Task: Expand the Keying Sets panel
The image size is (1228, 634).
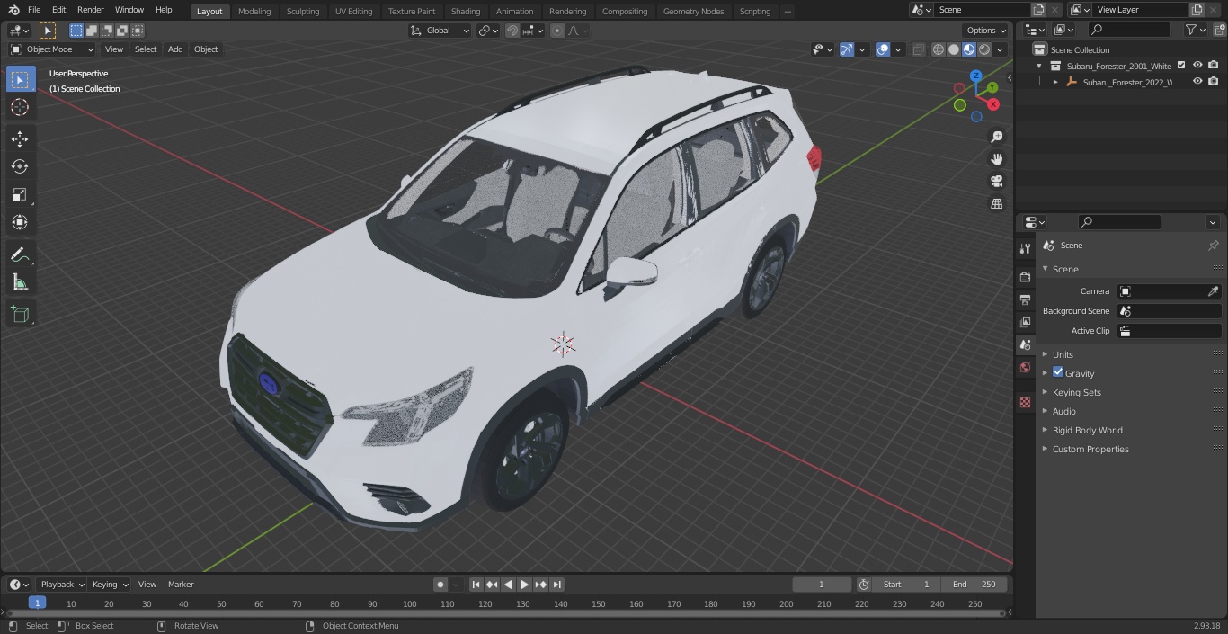Action: tap(1076, 392)
